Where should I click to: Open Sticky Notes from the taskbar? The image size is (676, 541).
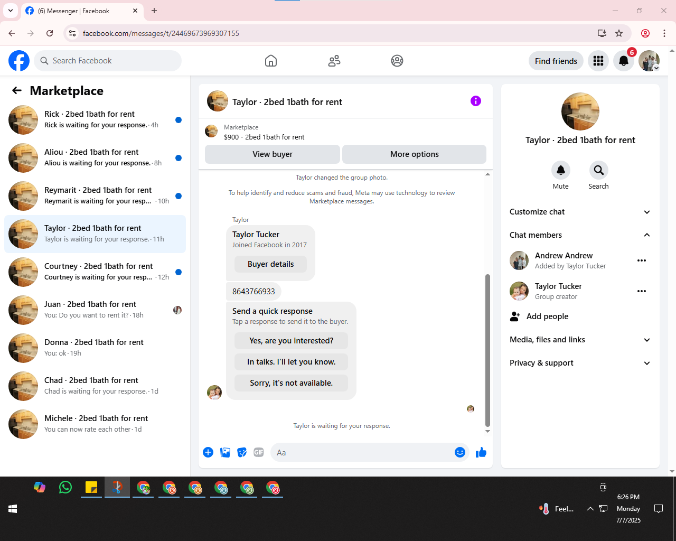click(91, 487)
